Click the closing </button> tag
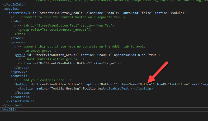Viewport: 208px width, 121px height. 22,93
